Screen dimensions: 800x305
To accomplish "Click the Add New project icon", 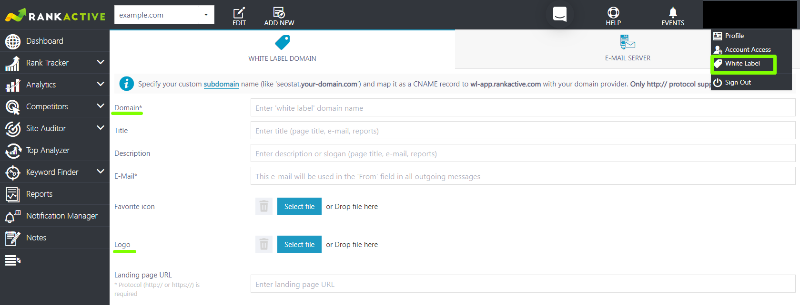I will point(279,12).
